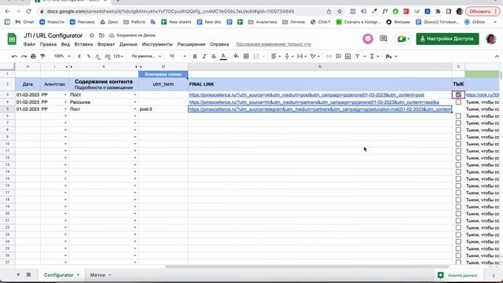The image size is (503, 283).
Task: Collapse the toolbar with the chevron
Action: click(x=497, y=57)
